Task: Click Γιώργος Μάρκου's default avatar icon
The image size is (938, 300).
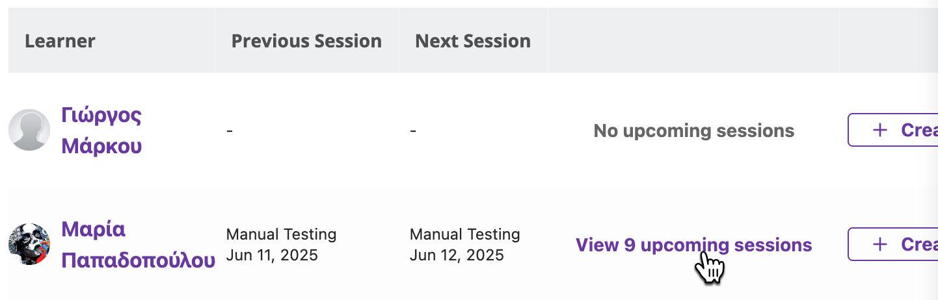Action: tap(29, 130)
